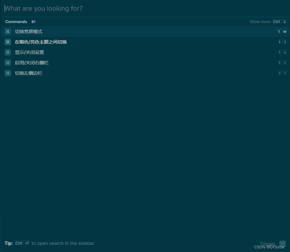Click command icon beside 显示/关闭设置

click(8, 52)
